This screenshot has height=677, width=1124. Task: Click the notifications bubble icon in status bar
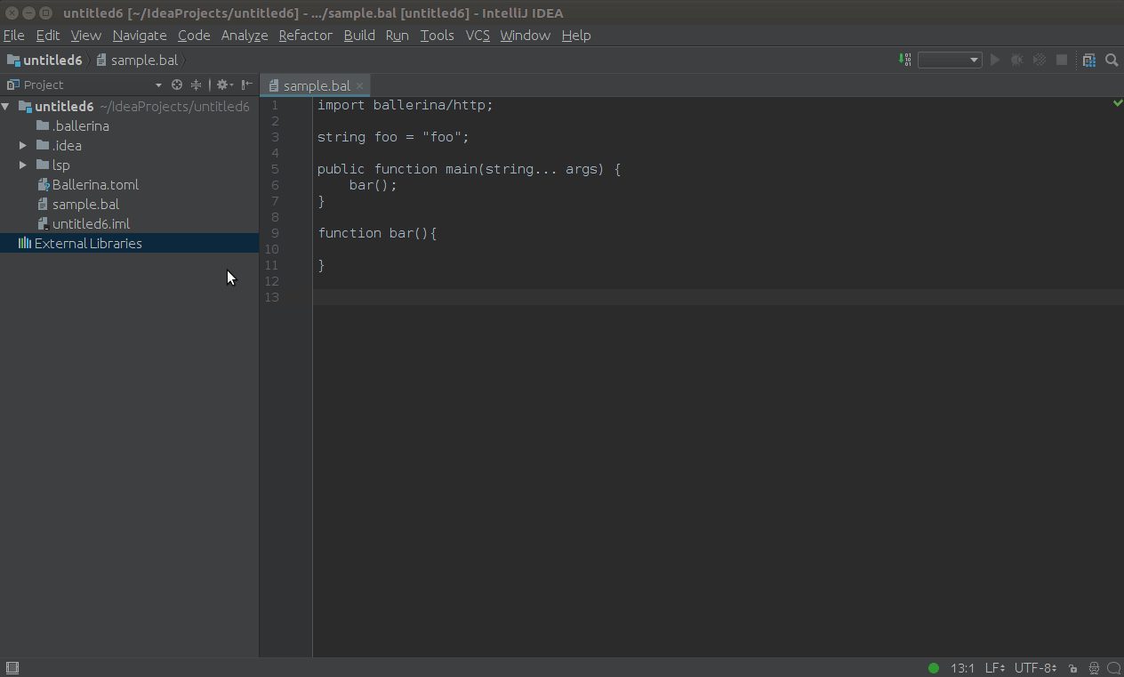[x=1113, y=668]
